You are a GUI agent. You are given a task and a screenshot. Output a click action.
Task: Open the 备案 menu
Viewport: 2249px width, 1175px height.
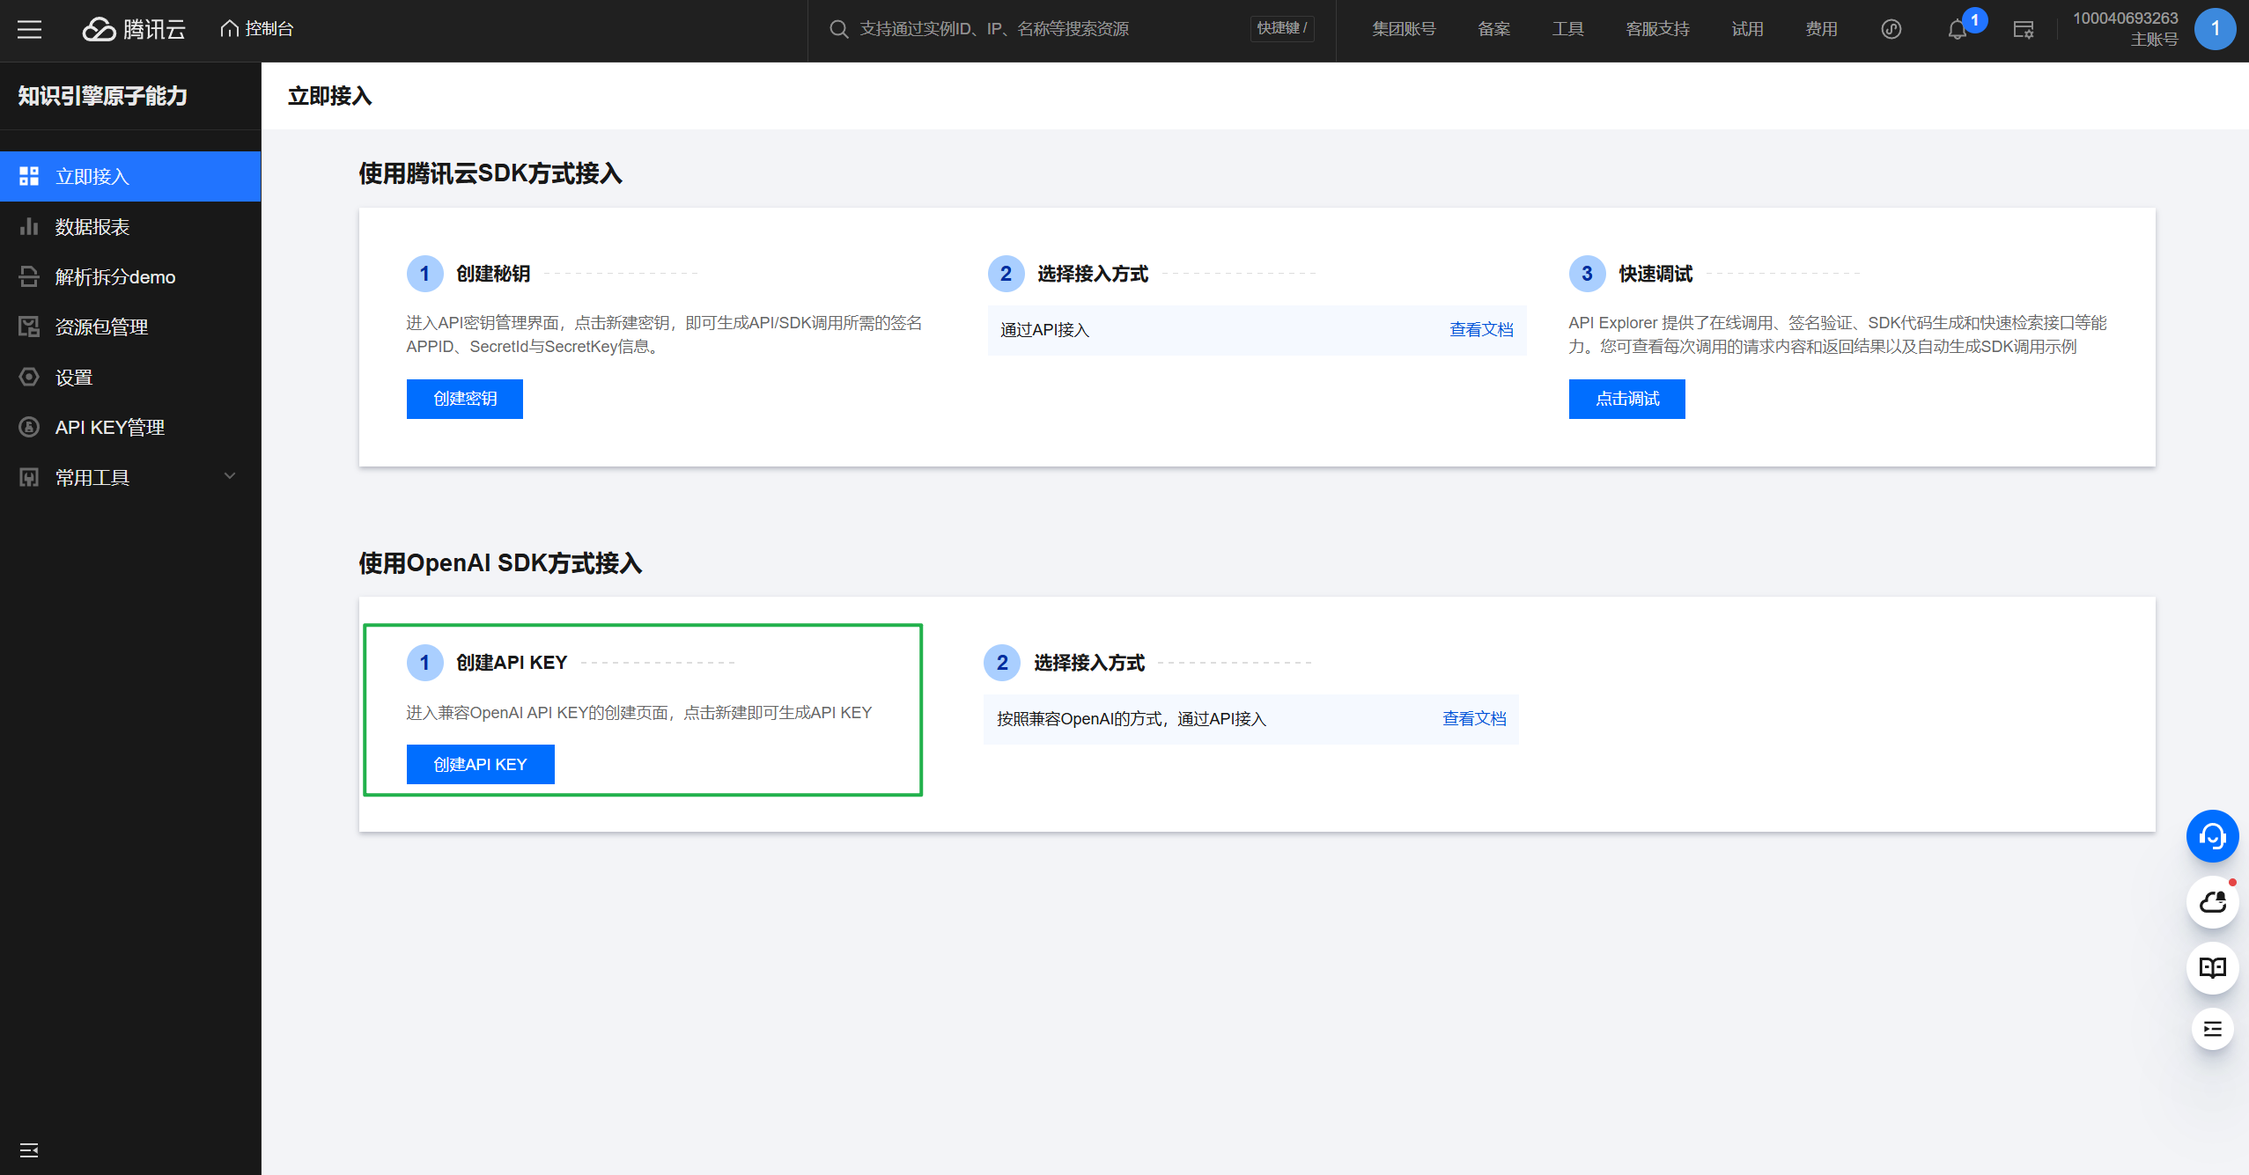click(x=1493, y=29)
